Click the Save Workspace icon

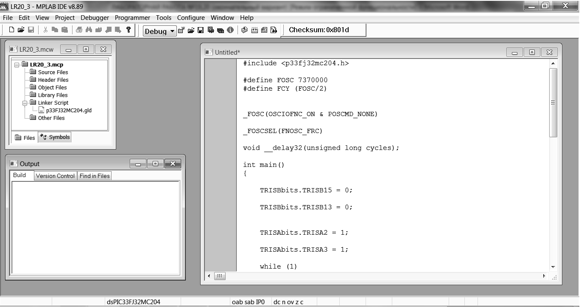tap(201, 30)
